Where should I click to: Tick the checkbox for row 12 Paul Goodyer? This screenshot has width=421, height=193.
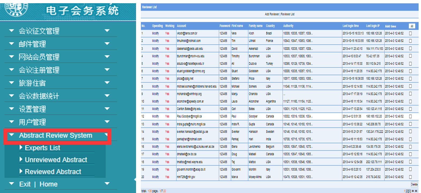coord(410,116)
